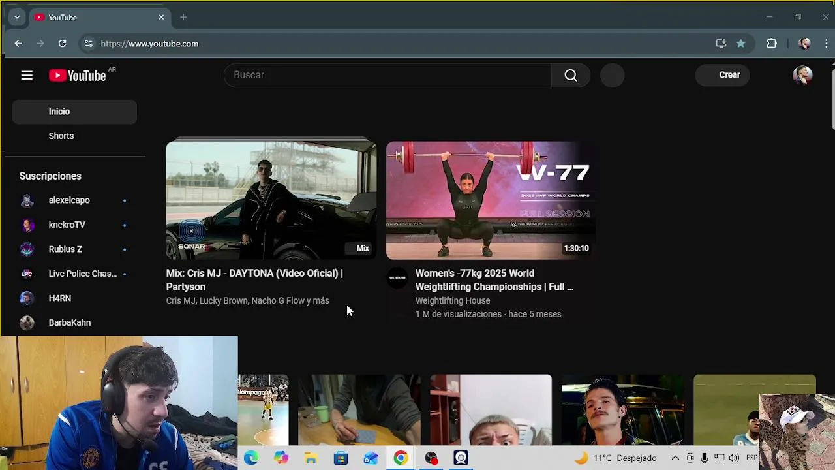Image resolution: width=835 pixels, height=470 pixels.
Task: Open the Weightlifting House channel name
Action: tap(453, 301)
